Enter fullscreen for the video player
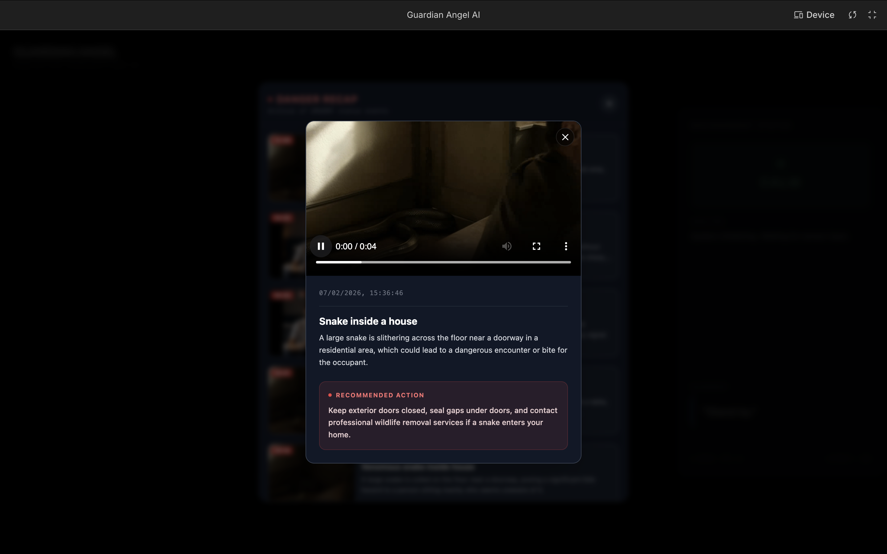The width and height of the screenshot is (887, 554). (x=536, y=246)
